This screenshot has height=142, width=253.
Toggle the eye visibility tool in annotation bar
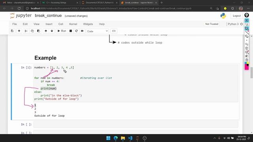[x=247, y=21]
